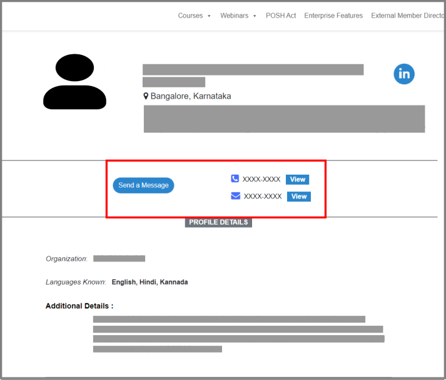Viewport: 446px width, 380px height.
Task: Click View to reveal phone number
Action: click(298, 180)
